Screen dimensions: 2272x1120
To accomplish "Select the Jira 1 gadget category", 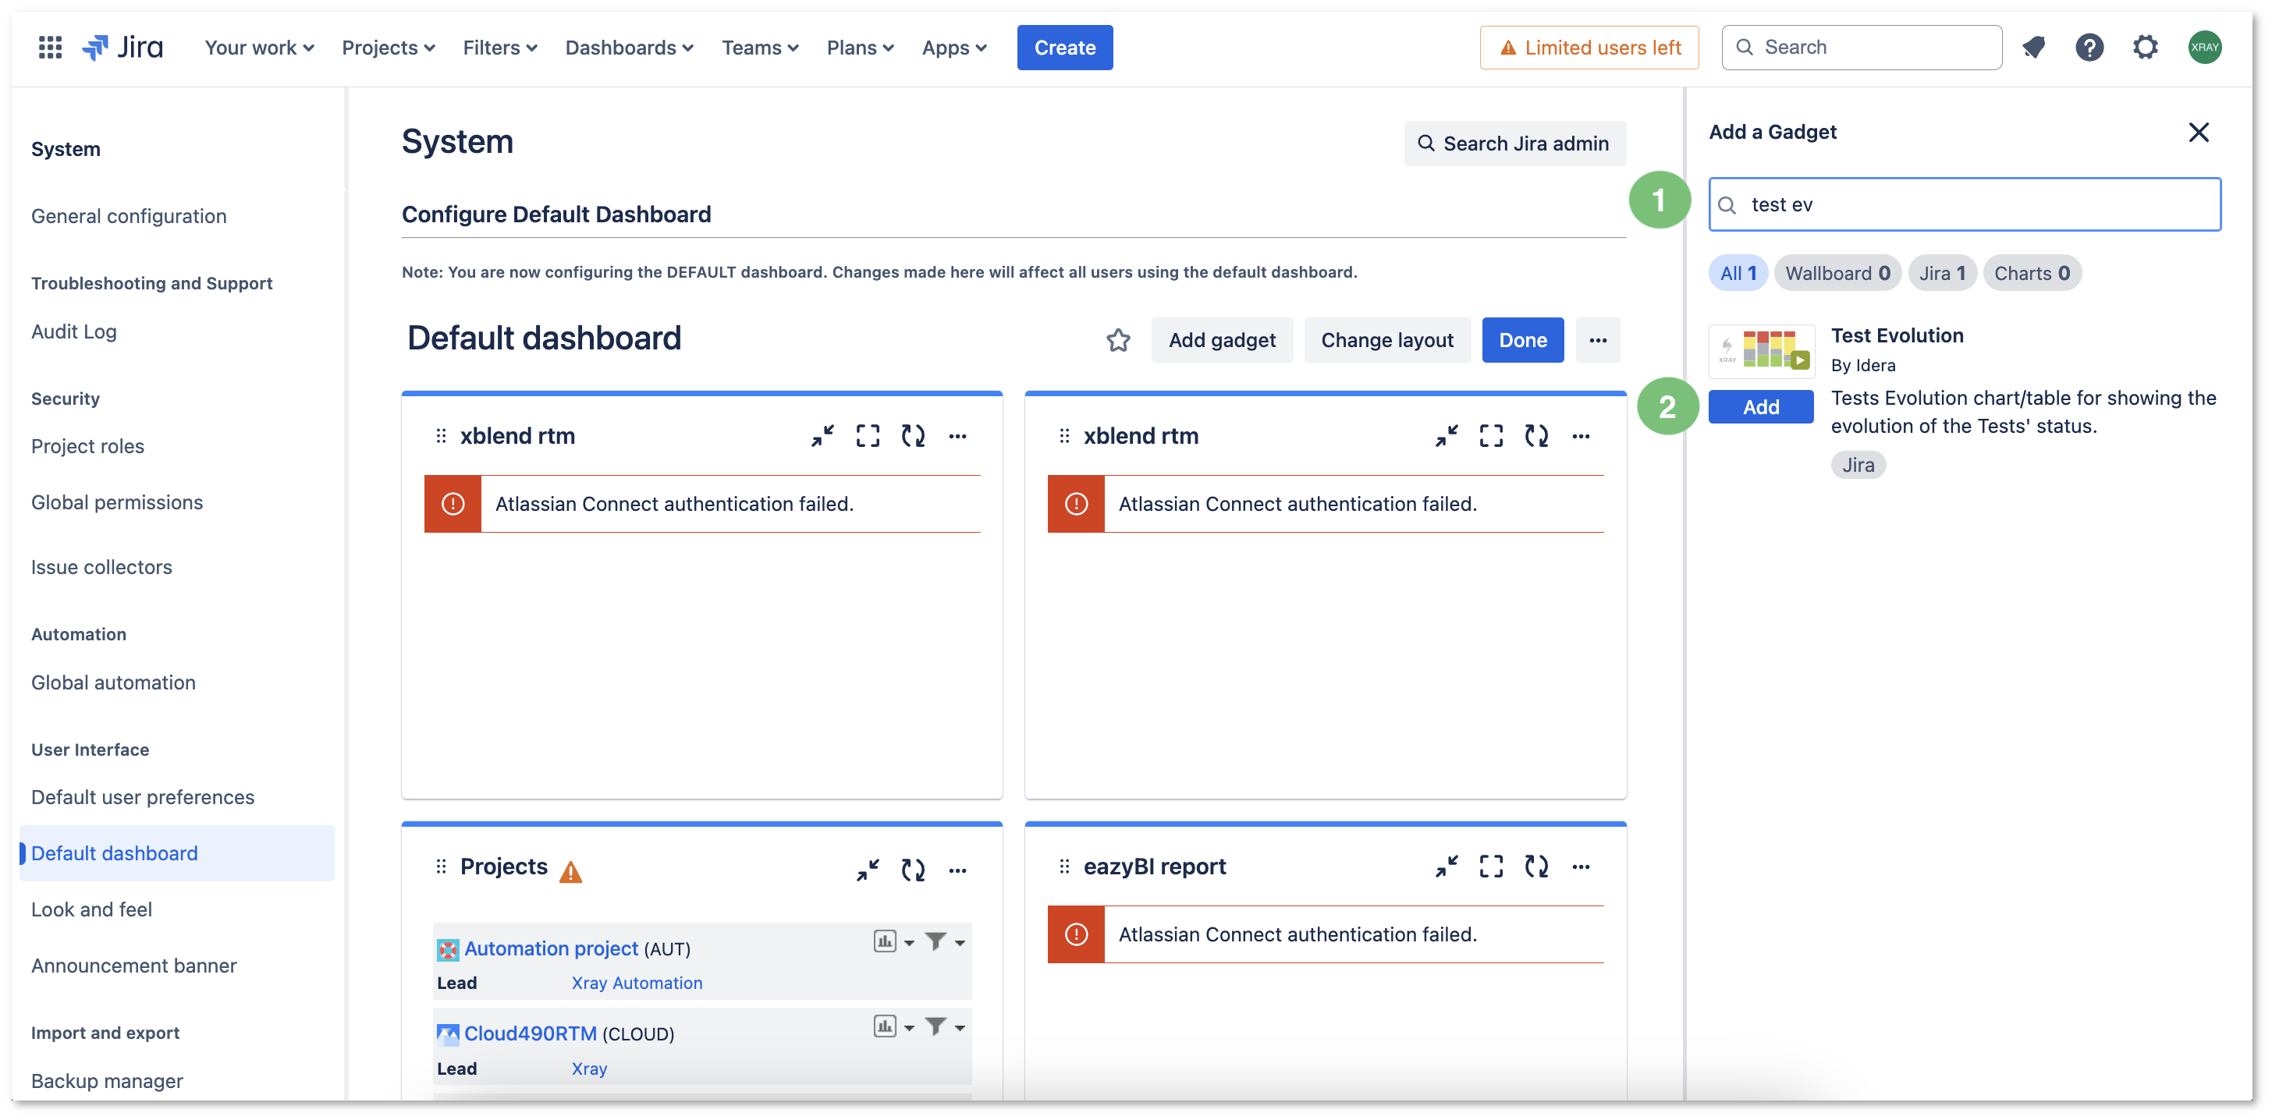I will click(x=1942, y=274).
